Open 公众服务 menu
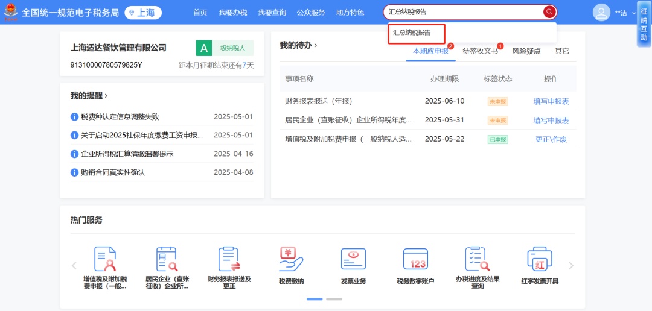 click(x=311, y=13)
